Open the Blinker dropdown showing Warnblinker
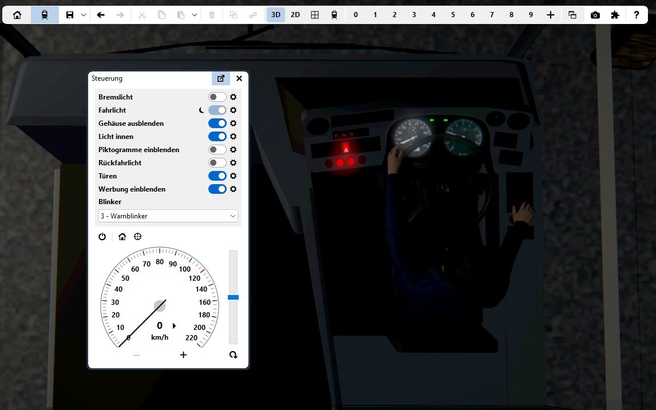This screenshot has height=410, width=656. [x=168, y=216]
